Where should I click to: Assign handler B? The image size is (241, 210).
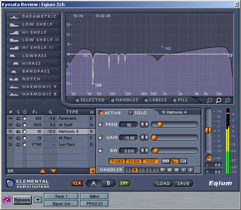(x=135, y=170)
